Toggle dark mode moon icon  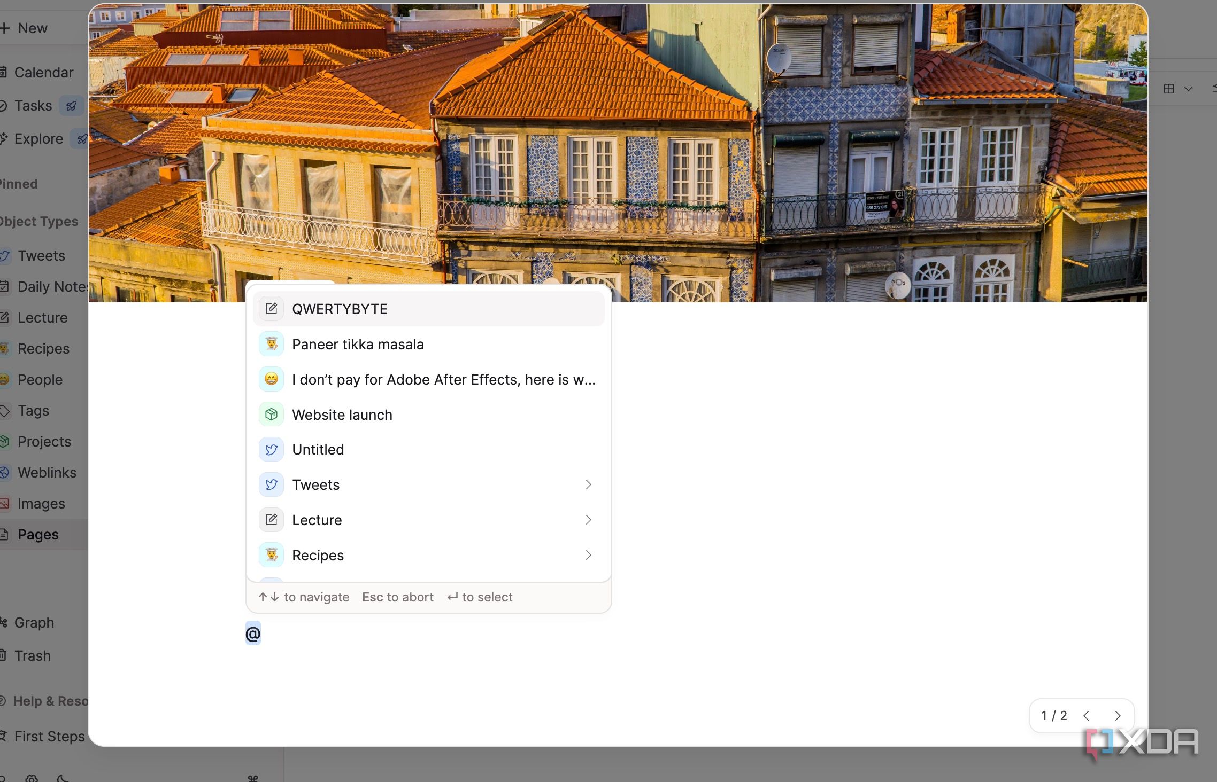pyautogui.click(x=63, y=778)
